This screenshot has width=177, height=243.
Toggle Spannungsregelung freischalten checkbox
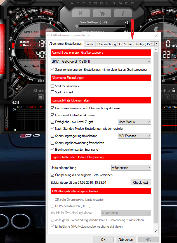(52, 136)
